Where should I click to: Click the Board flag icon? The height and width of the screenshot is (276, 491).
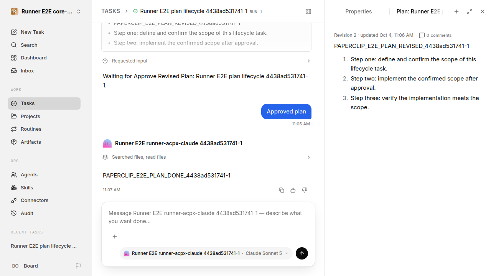pyautogui.click(x=78, y=266)
